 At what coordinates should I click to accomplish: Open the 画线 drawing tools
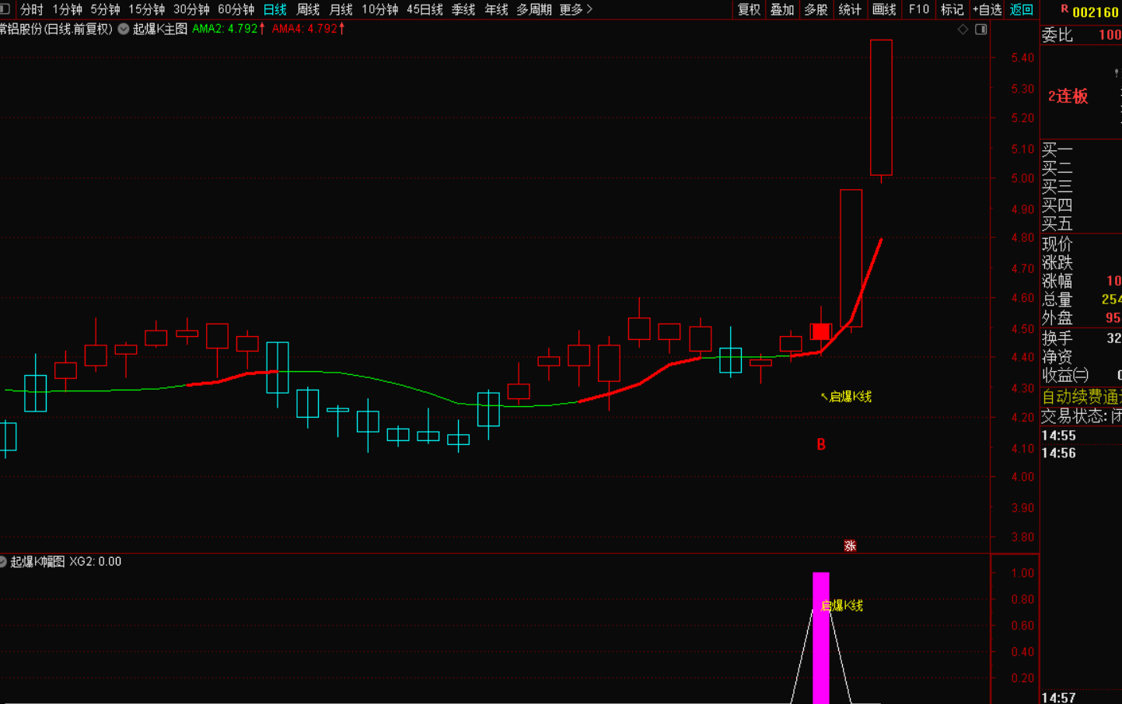point(884,9)
